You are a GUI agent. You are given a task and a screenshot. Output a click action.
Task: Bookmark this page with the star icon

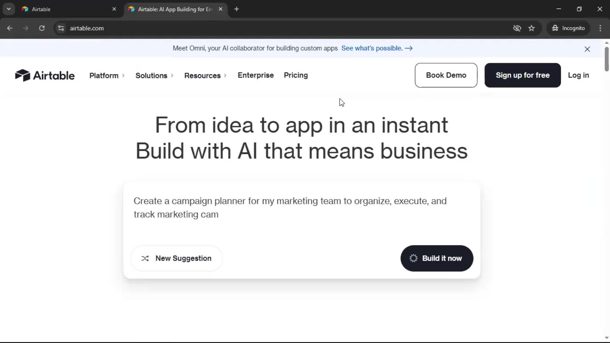[x=532, y=28]
